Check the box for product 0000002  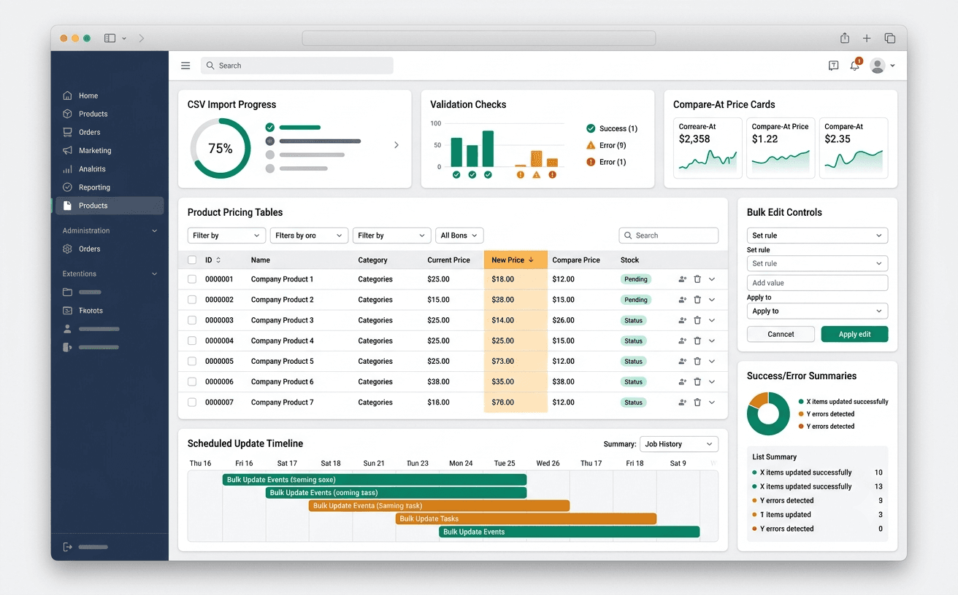coord(192,300)
